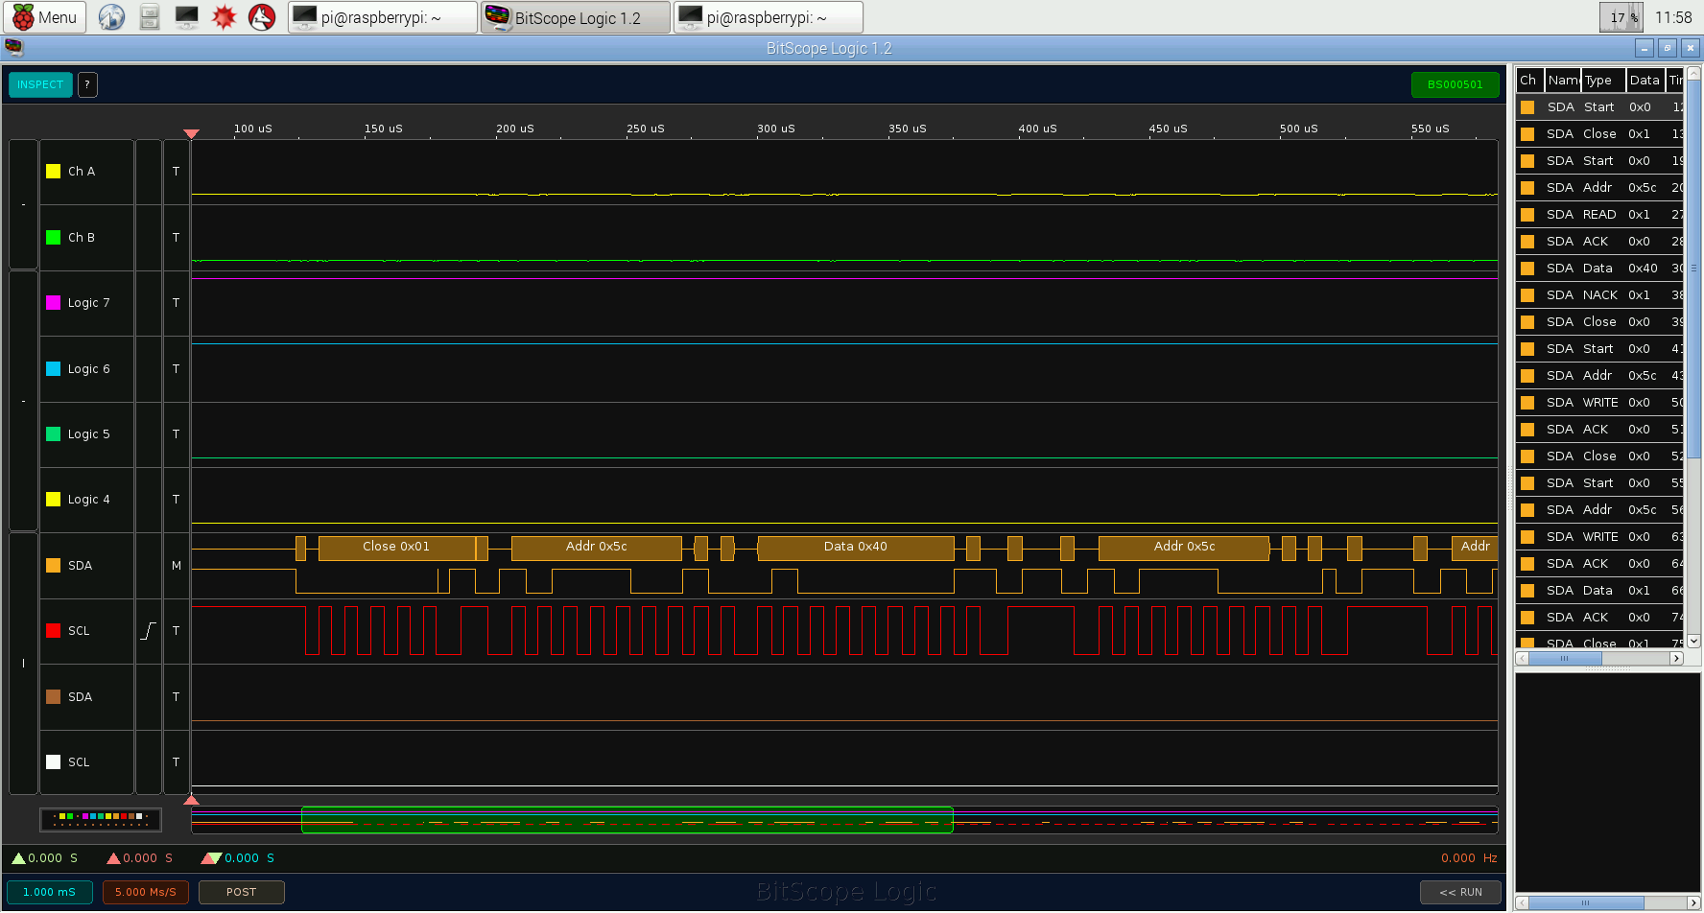Click the red SCL channel icon
Image resolution: width=1704 pixels, height=913 pixels.
[53, 630]
